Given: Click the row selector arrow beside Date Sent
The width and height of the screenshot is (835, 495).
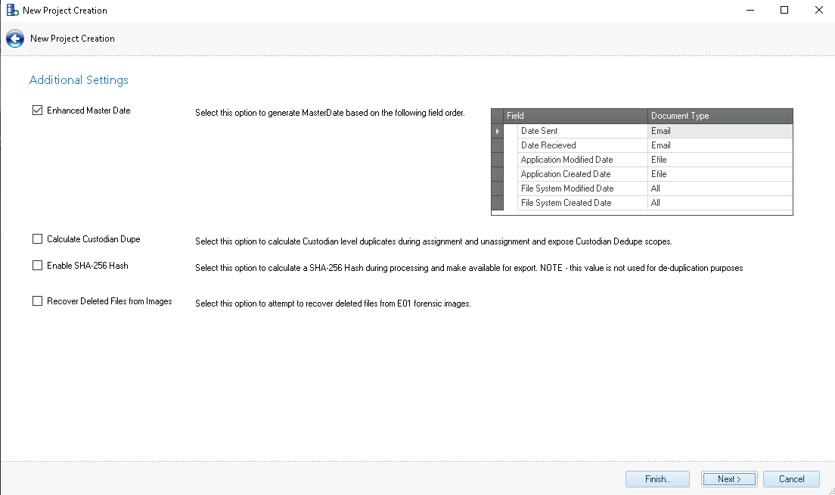Looking at the screenshot, I should pos(497,131).
